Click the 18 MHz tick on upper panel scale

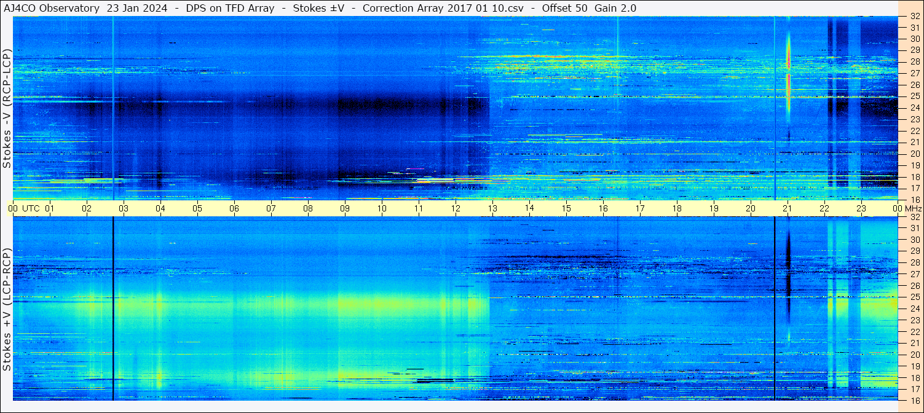pyautogui.click(x=914, y=176)
